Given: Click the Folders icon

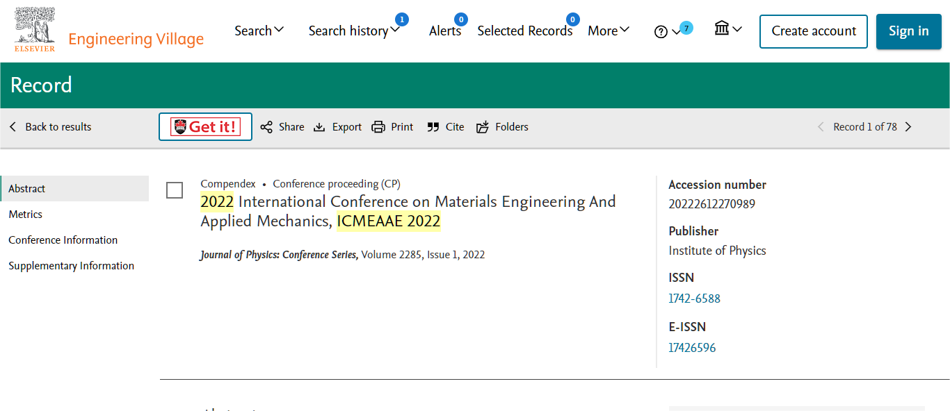Looking at the screenshot, I should (x=483, y=127).
